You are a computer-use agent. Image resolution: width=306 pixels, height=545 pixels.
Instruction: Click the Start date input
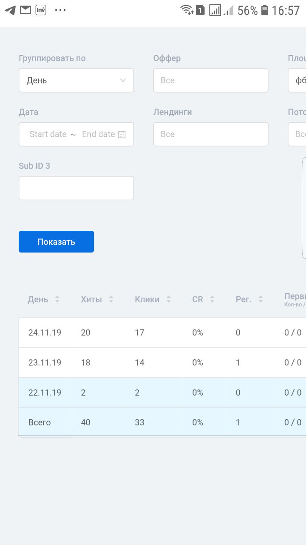point(48,134)
